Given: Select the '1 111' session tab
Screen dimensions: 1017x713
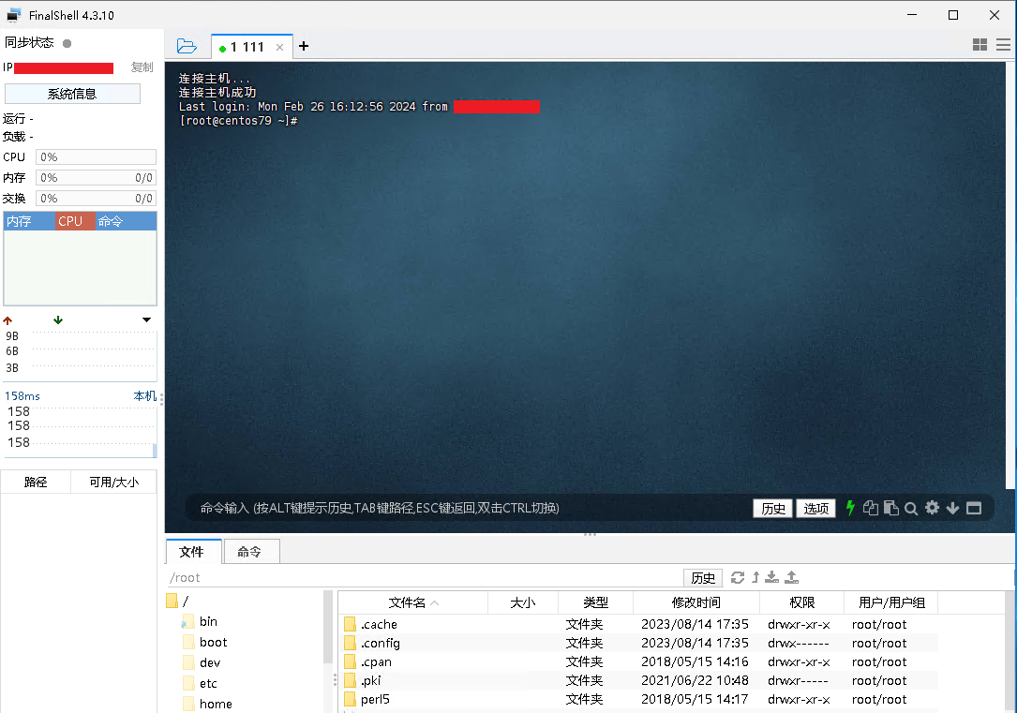Looking at the screenshot, I should [247, 47].
